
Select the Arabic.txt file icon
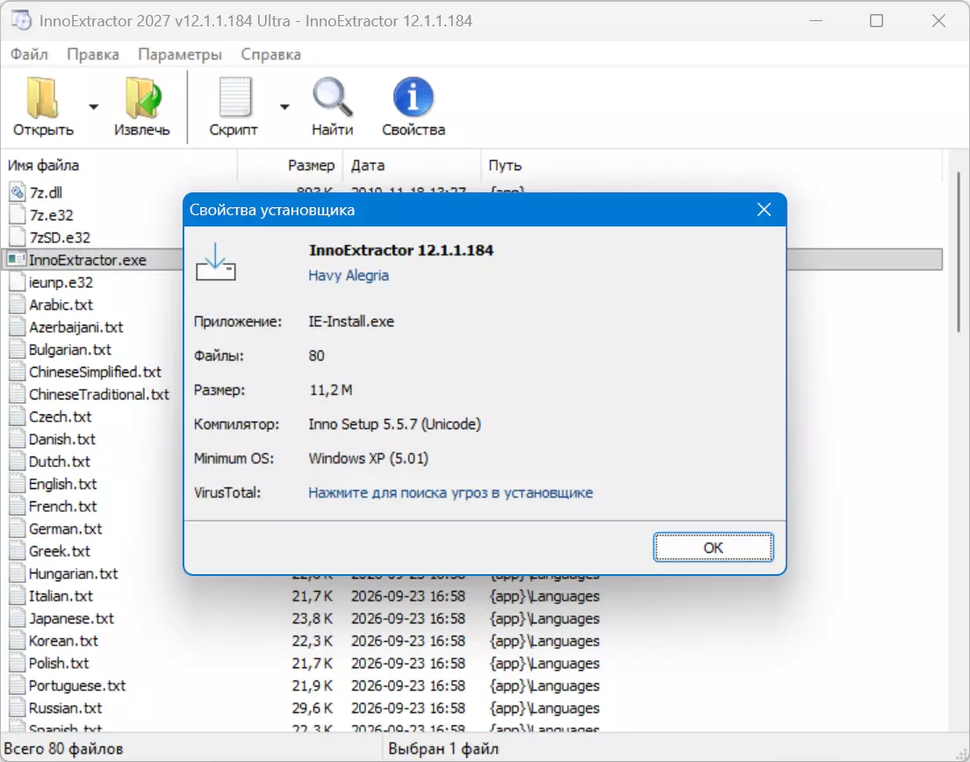(x=17, y=305)
